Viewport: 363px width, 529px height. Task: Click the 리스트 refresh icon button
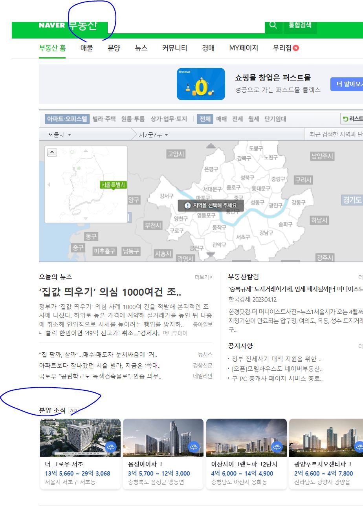(352, 119)
